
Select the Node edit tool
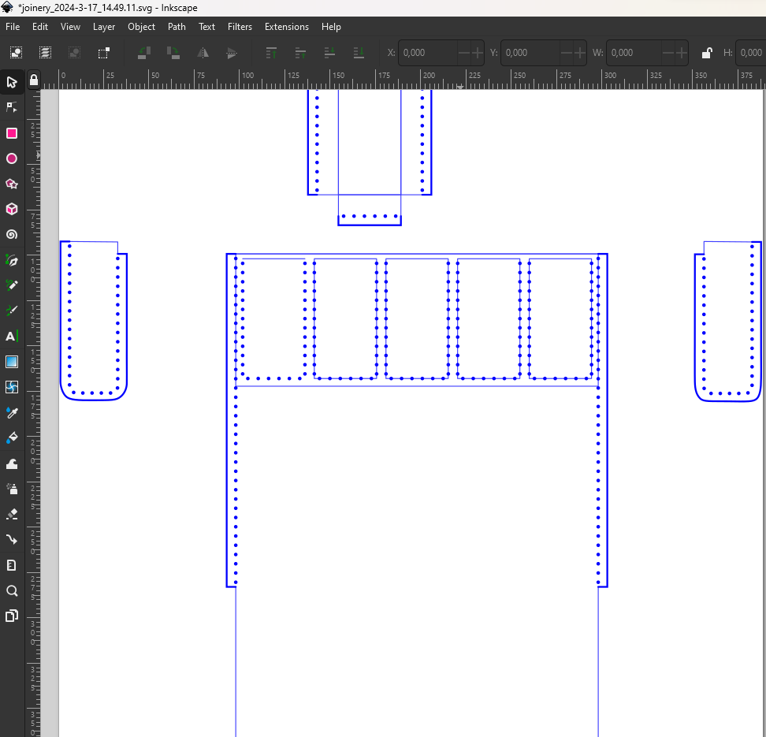coord(12,107)
